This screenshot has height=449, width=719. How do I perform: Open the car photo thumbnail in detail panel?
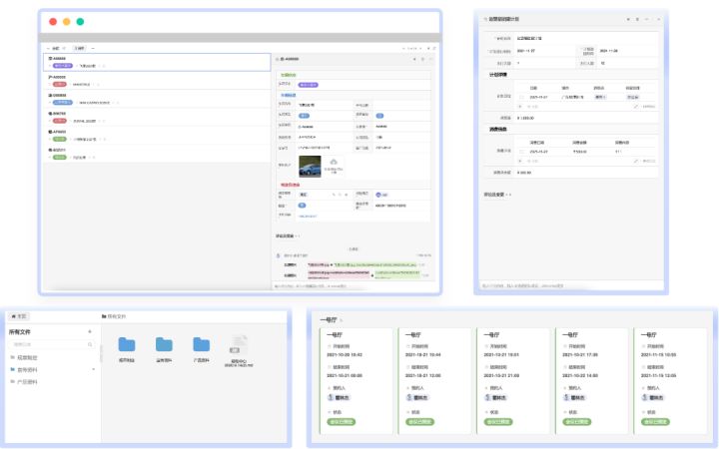[311, 165]
